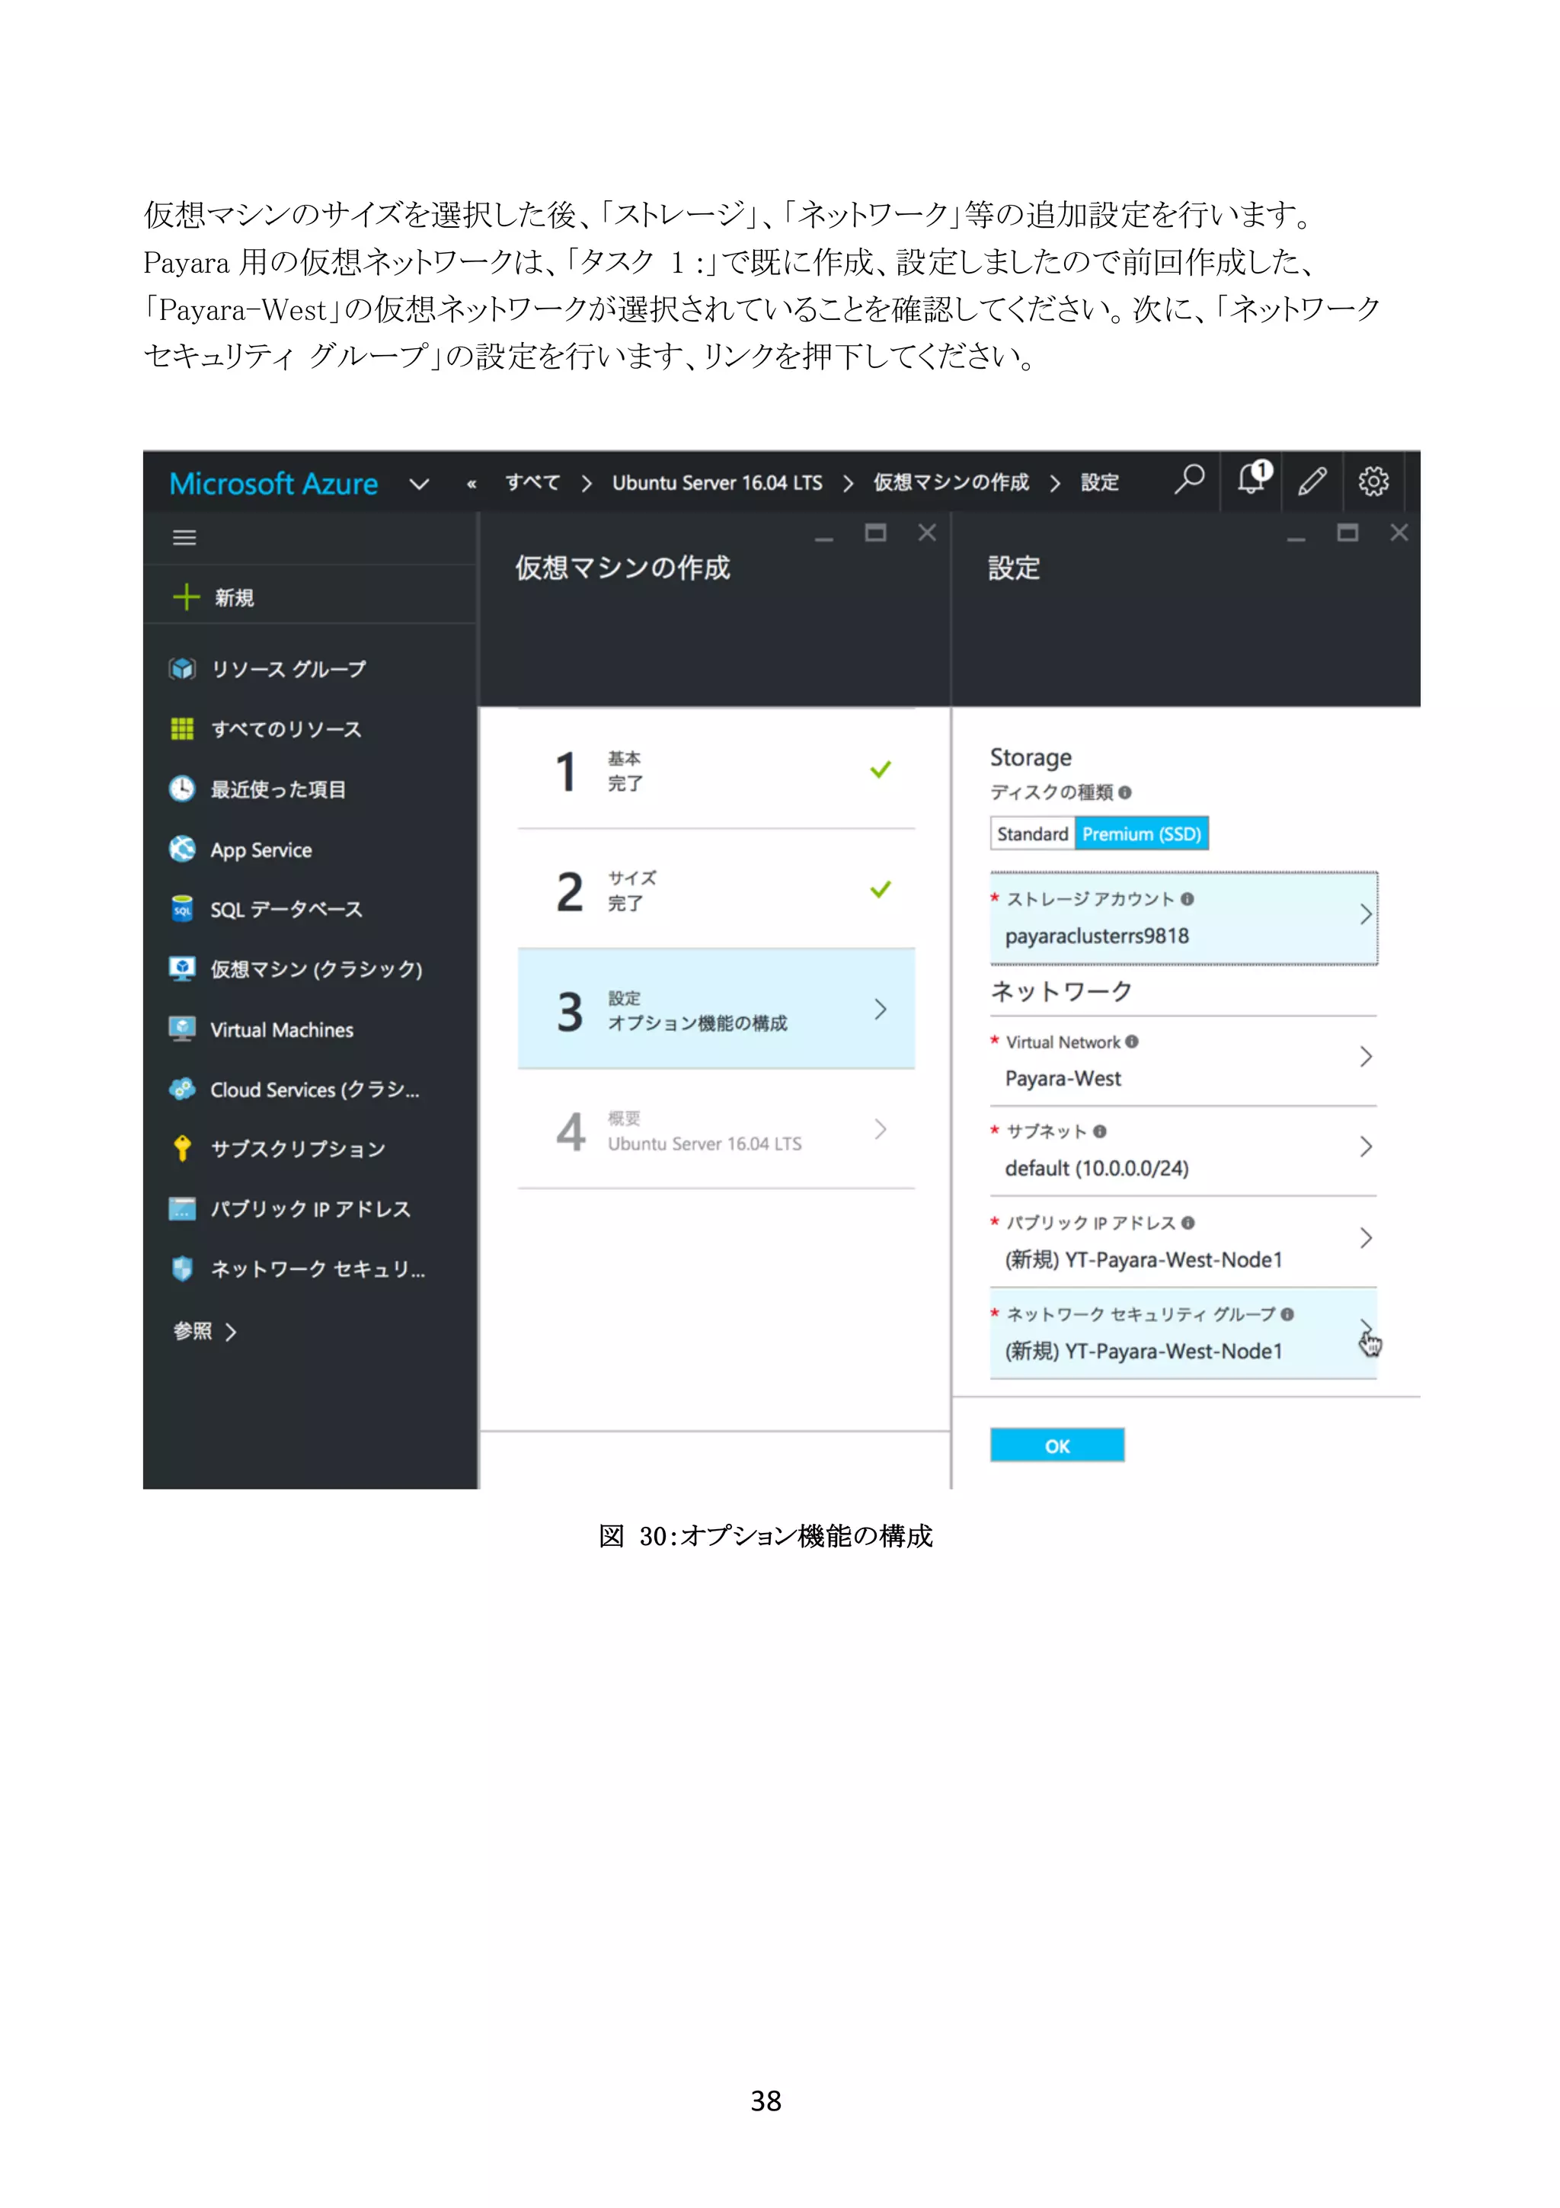Select Premium (SSD) disk type
The image size is (1560, 2208).
point(1141,834)
